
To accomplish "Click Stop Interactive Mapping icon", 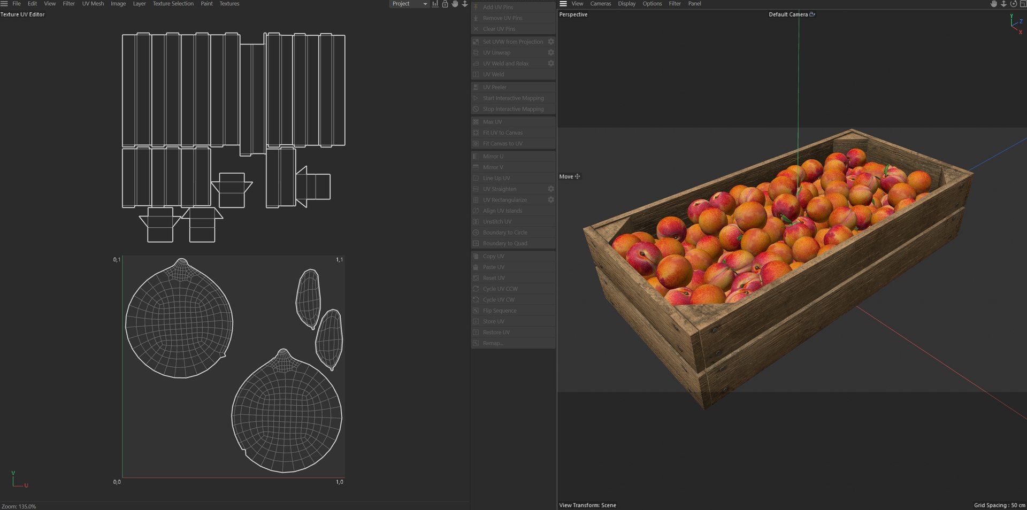I will click(x=476, y=109).
